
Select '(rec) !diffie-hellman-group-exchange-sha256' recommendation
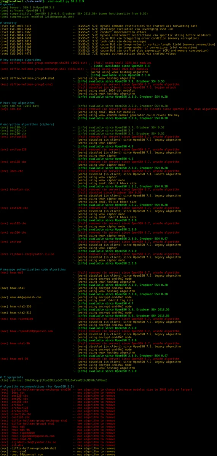pyautogui.click(x=96, y=389)
